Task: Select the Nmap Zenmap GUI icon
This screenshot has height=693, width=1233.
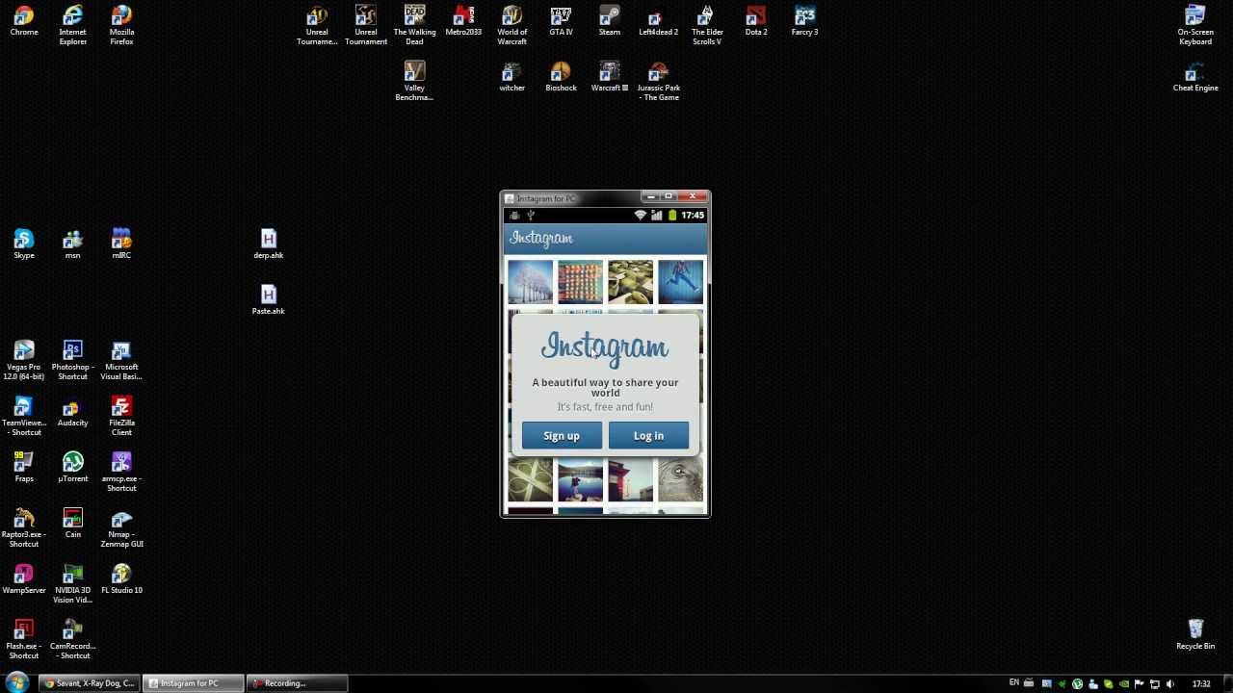Action: click(x=121, y=527)
